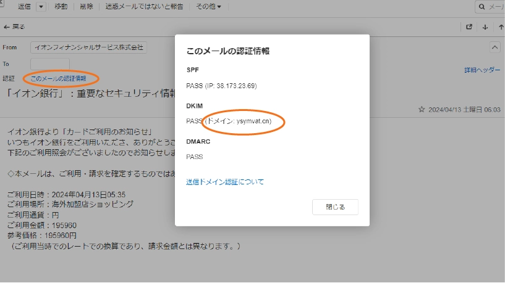505x283 pixels.
Task: Click the search magnifier icon
Action: (482, 7)
